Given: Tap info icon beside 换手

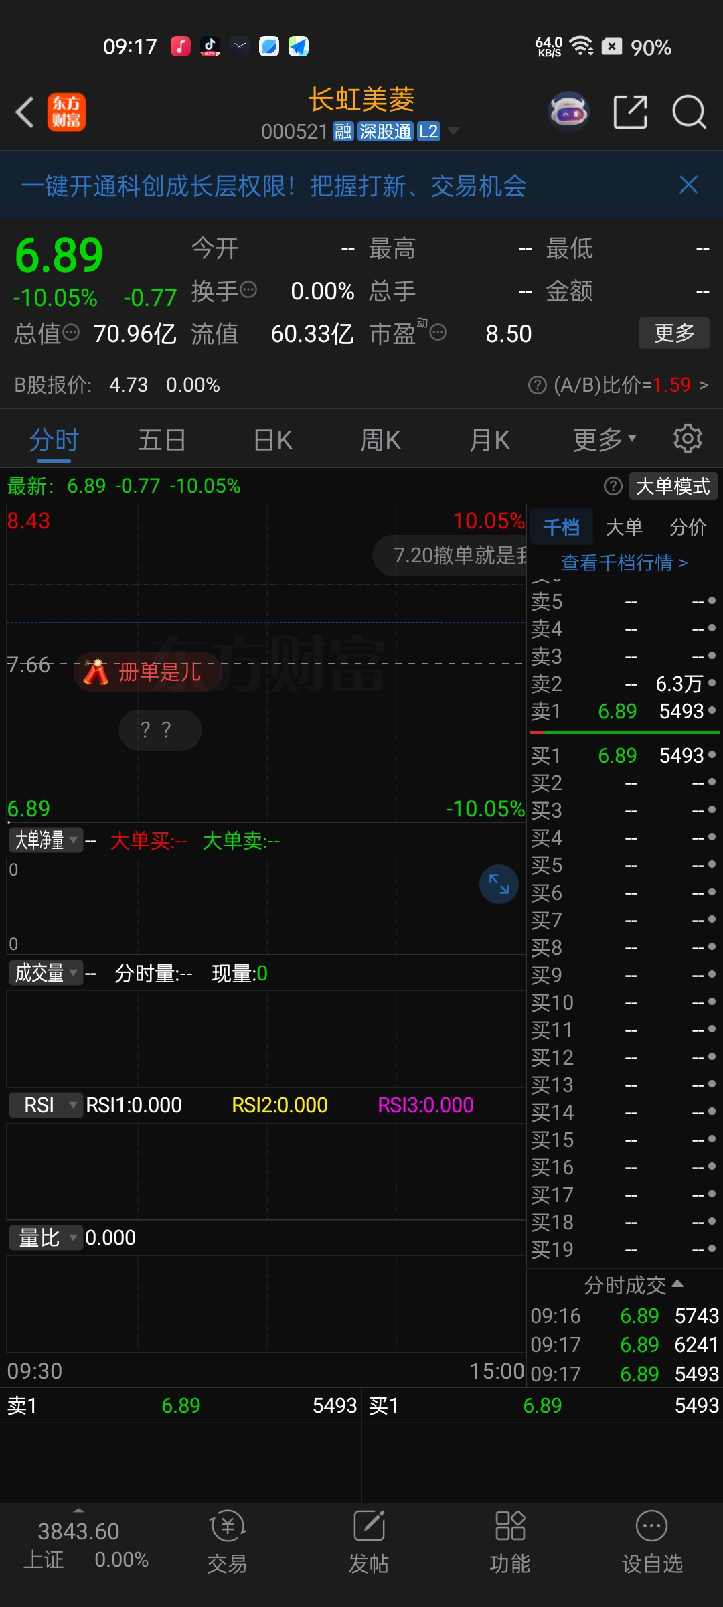Looking at the screenshot, I should 248,290.
